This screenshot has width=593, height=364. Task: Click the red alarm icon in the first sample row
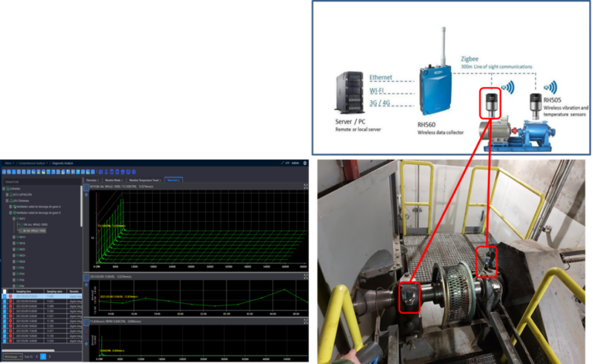pos(11,296)
